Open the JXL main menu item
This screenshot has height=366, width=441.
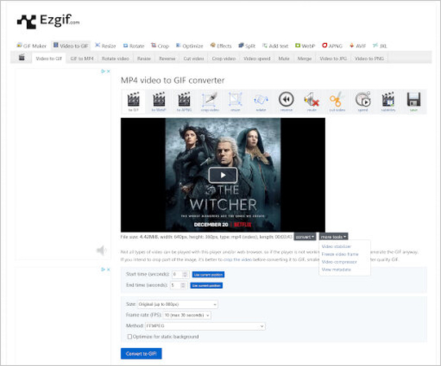(380, 46)
